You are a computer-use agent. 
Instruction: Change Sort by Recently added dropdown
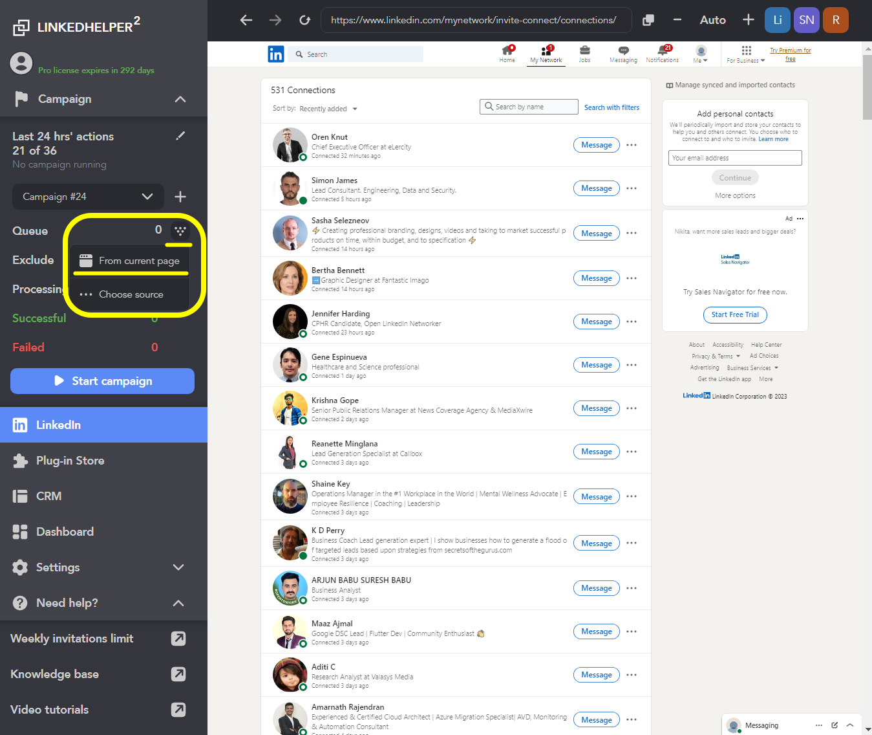(328, 109)
